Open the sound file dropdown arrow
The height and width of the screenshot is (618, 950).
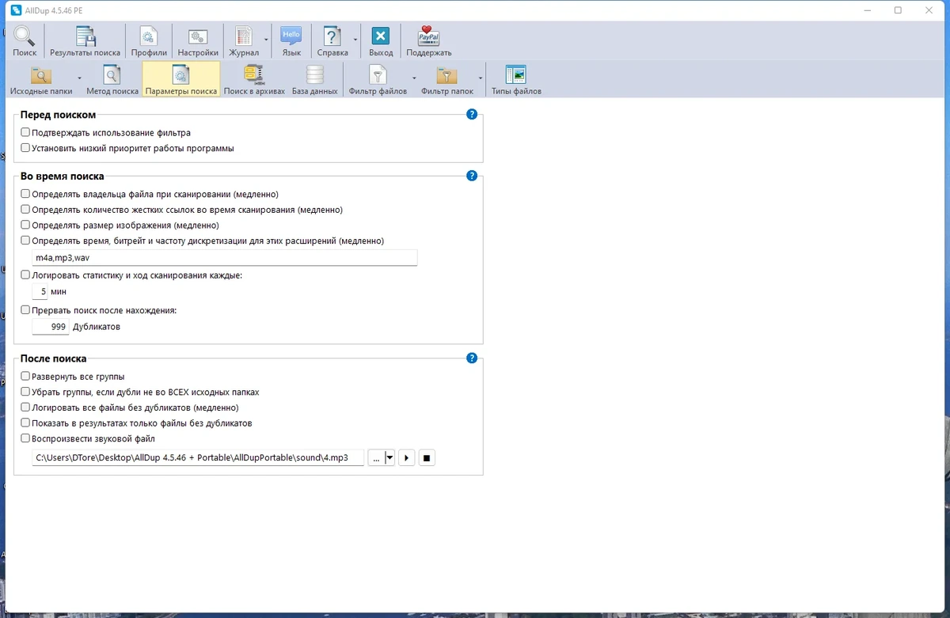coord(389,457)
